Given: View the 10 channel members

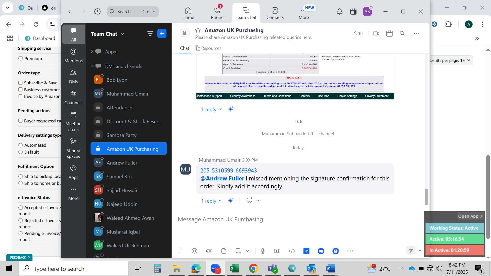Looking at the screenshot, I should pos(358,33).
